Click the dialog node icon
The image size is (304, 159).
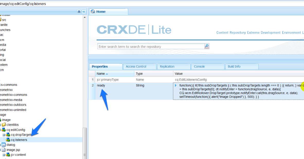pos(4,145)
